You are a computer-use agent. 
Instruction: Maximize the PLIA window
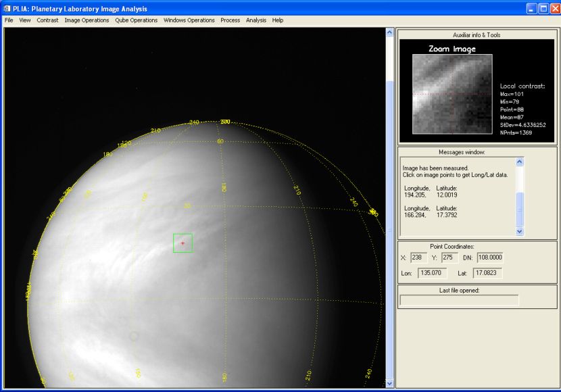(543, 9)
